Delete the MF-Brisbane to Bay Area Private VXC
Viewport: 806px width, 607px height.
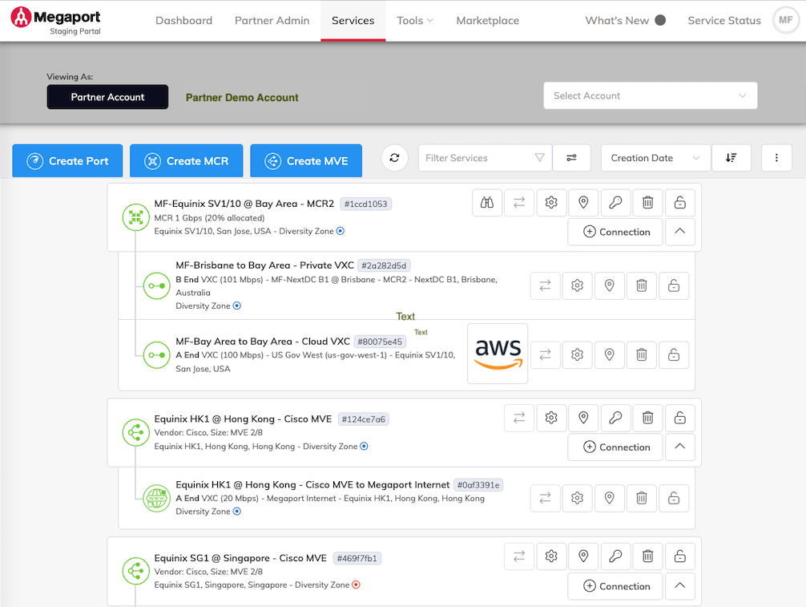[x=641, y=285]
